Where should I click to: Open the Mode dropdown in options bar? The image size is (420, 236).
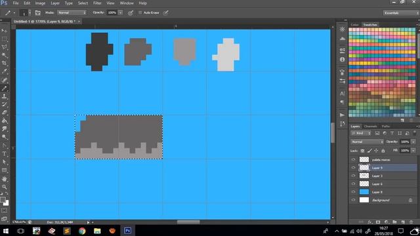72,12
